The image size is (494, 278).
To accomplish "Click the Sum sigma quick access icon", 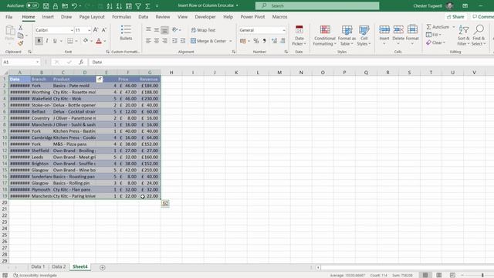I will [147, 5].
